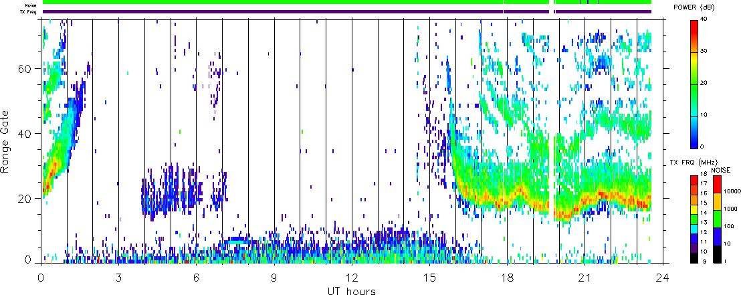Click the 12 label on TX FRQ scale
The height and width of the screenshot is (295, 741).
click(x=704, y=232)
